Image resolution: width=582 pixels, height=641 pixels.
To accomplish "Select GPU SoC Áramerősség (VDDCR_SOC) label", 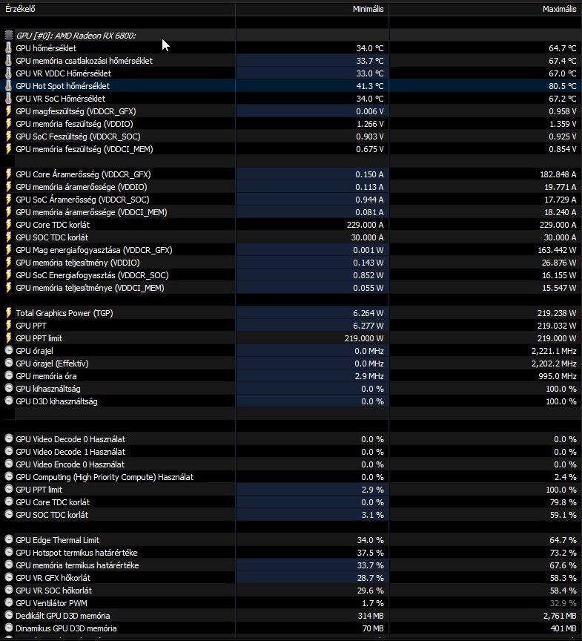I will coord(82,200).
